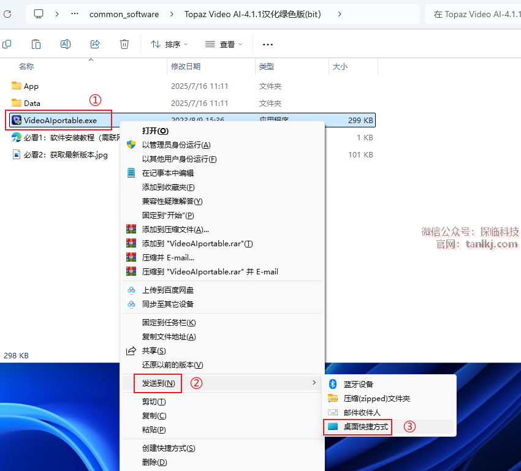Select the 必看1 软件安装教程 shortcut
Image resolution: width=521 pixels, height=471 pixels.
pos(72,137)
